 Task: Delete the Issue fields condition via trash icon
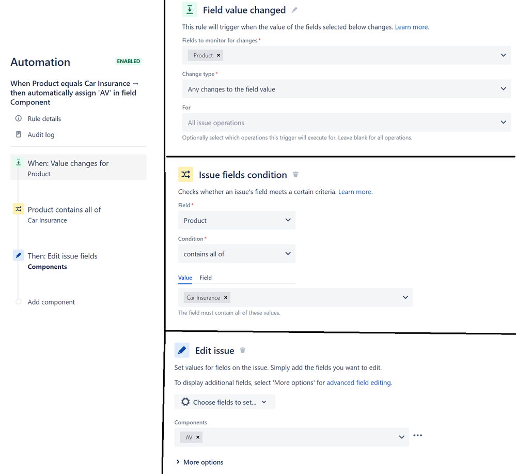(x=295, y=175)
